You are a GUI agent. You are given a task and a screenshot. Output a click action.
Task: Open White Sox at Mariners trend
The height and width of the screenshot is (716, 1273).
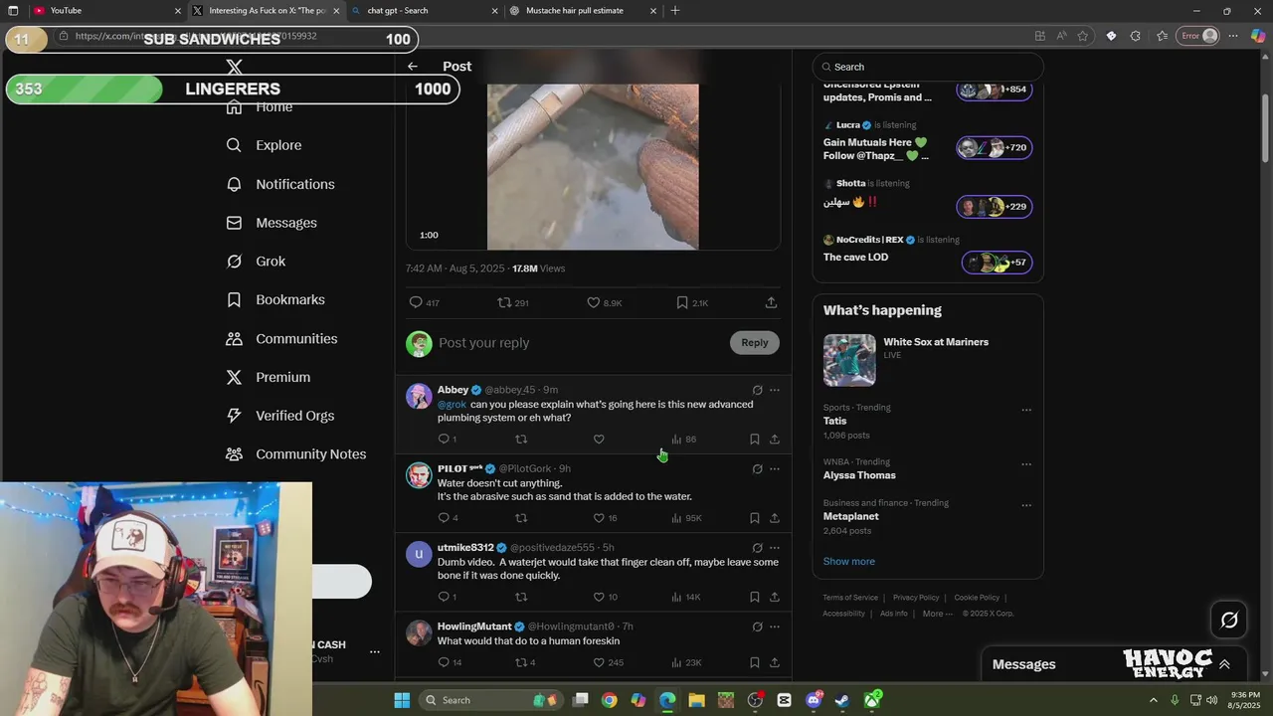(928, 360)
